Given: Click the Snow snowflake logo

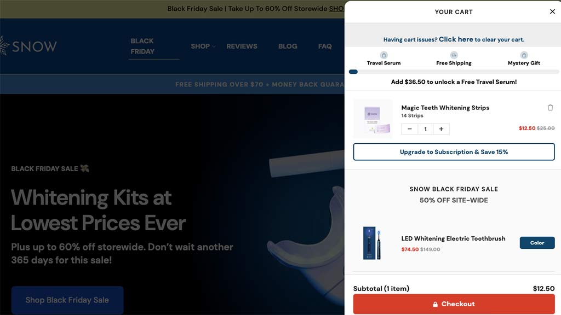Looking at the screenshot, I should 4,46.
